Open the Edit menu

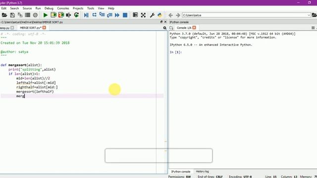[x=4, y=8]
